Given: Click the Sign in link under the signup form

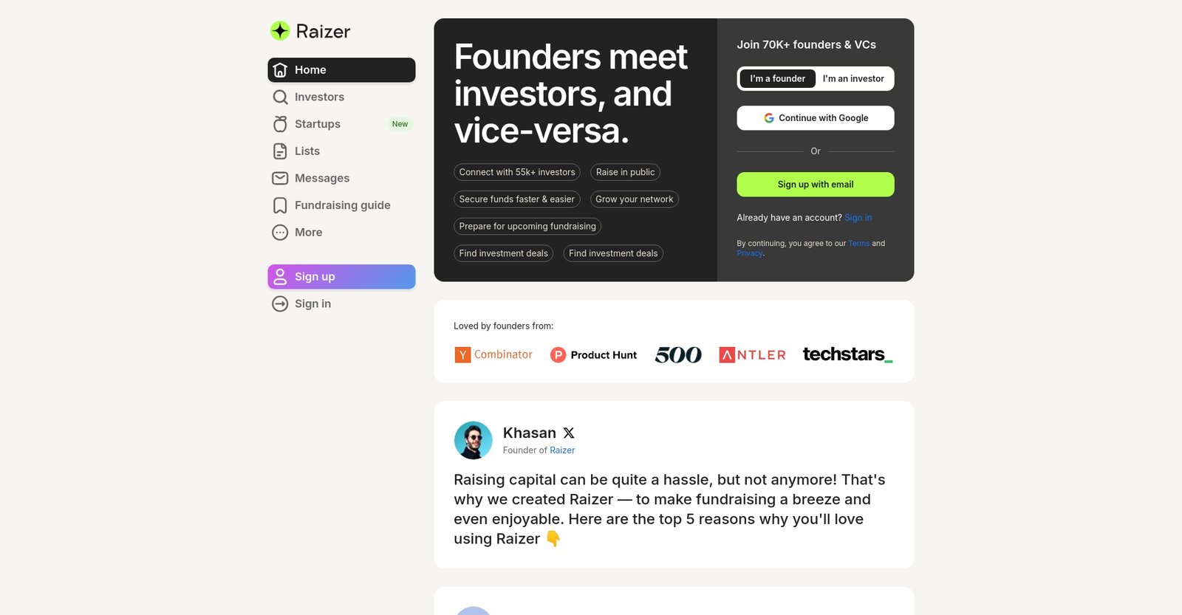Looking at the screenshot, I should click(x=858, y=217).
